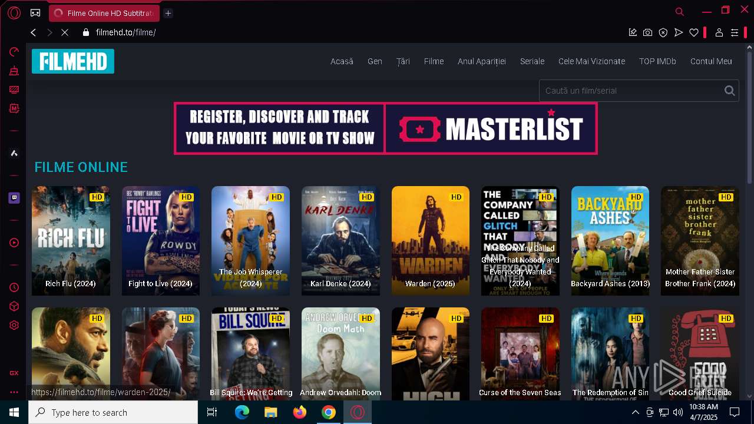Click the tab search magnifier icon
The height and width of the screenshot is (424, 754).
[x=680, y=11]
